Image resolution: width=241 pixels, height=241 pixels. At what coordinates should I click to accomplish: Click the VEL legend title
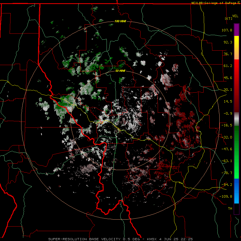pos(235,16)
